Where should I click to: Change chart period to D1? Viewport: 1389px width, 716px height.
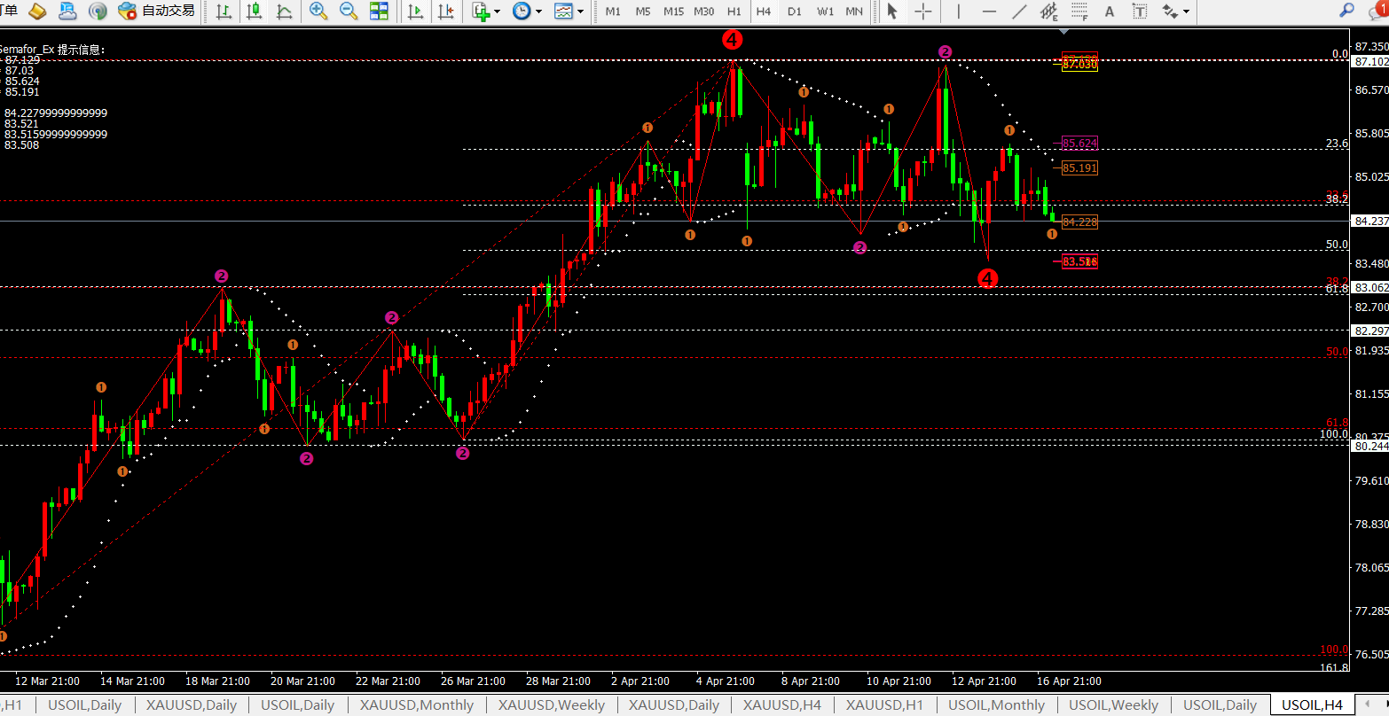pos(795,12)
